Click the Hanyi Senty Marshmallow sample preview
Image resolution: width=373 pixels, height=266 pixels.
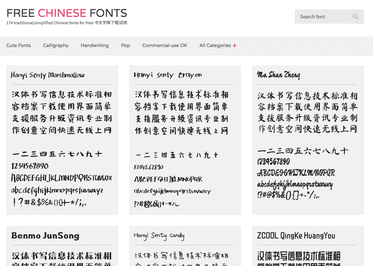tap(62, 148)
